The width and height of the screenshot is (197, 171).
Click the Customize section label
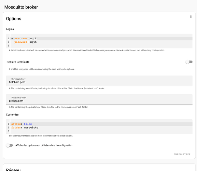point(12,115)
